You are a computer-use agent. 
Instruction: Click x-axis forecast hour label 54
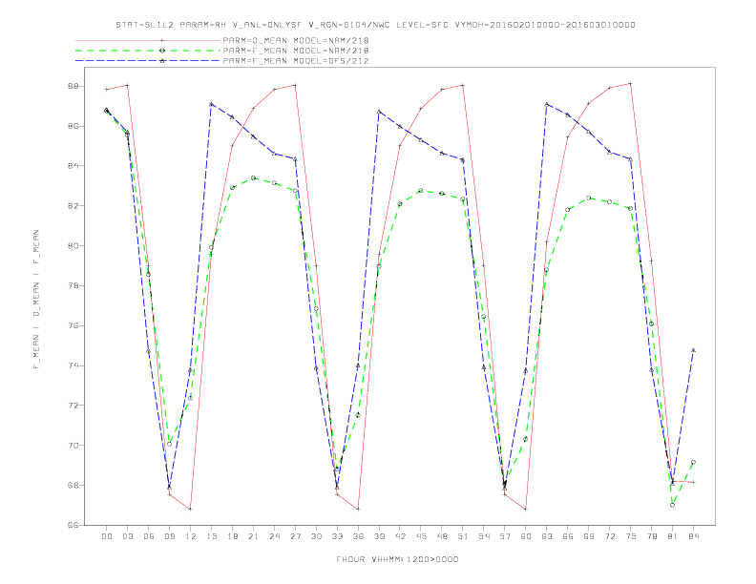tap(484, 536)
